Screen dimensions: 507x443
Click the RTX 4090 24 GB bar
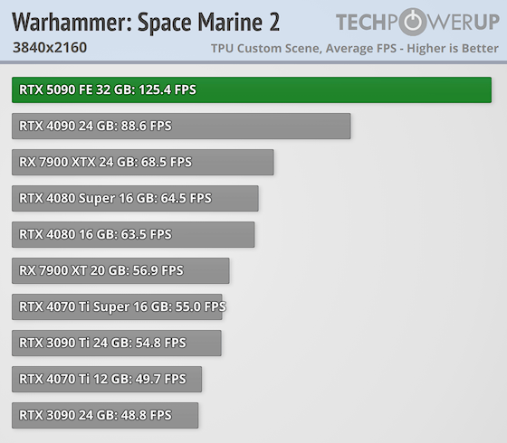[181, 126]
